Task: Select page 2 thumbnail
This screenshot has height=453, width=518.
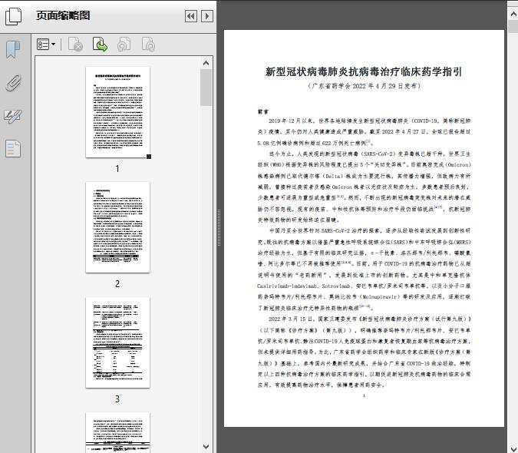Action: pyautogui.click(x=117, y=227)
